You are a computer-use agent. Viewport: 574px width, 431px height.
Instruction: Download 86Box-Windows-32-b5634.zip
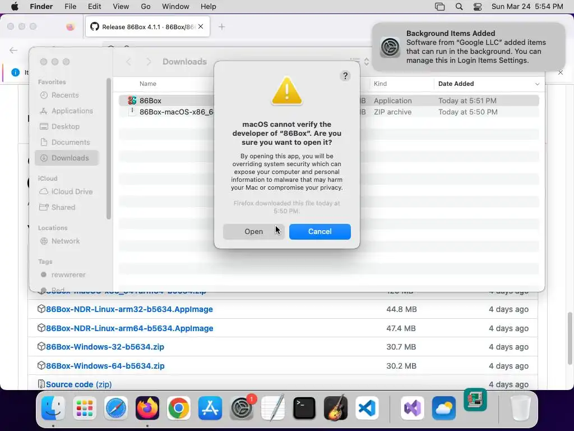coord(105,347)
